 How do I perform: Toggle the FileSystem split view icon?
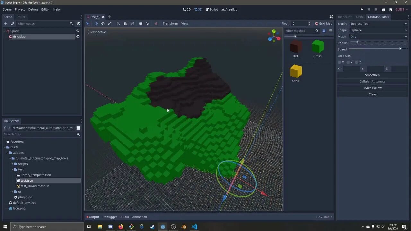tap(78, 128)
